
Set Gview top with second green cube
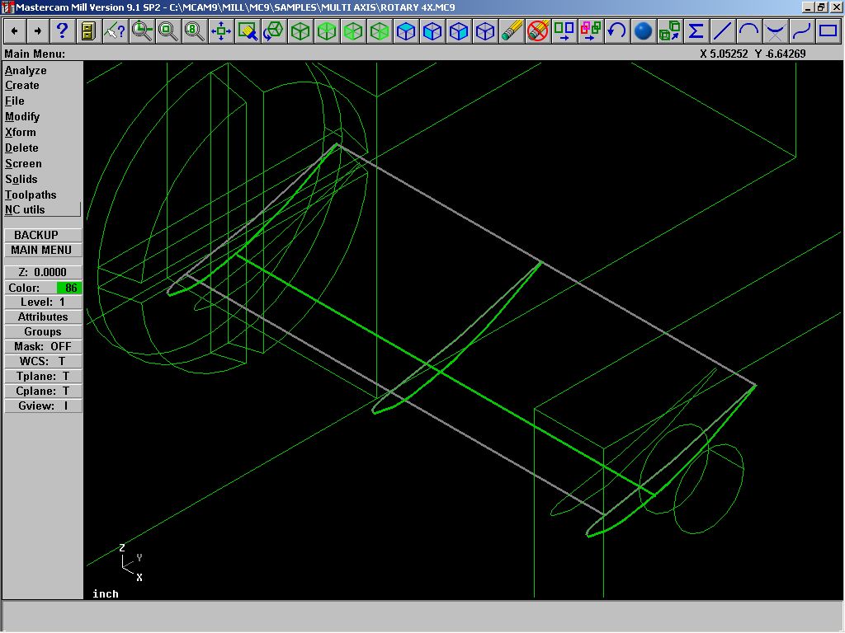pyautogui.click(x=327, y=31)
